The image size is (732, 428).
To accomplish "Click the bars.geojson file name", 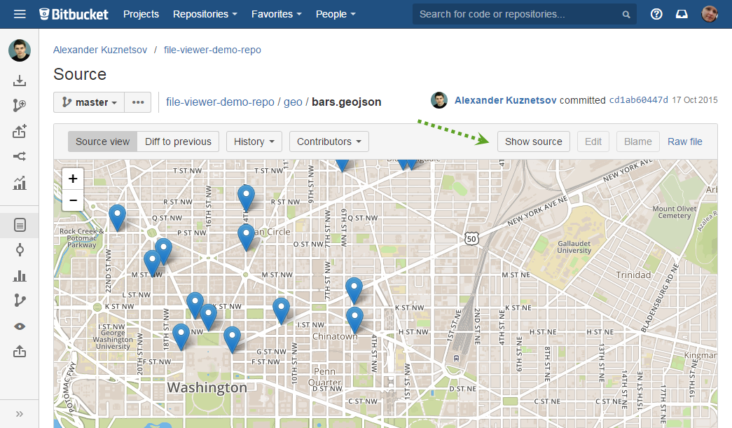I will pyautogui.click(x=347, y=102).
